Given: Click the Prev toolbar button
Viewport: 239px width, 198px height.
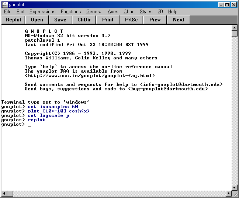Looking at the screenshot, I should 155,20.
